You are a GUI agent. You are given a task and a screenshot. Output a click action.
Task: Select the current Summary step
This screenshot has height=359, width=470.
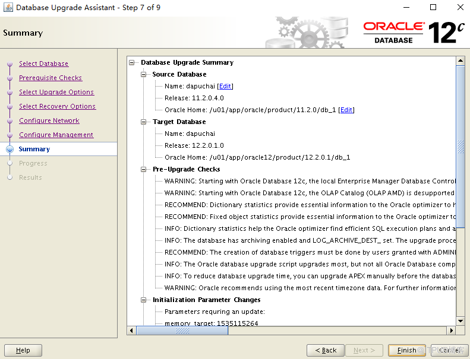[34, 149]
